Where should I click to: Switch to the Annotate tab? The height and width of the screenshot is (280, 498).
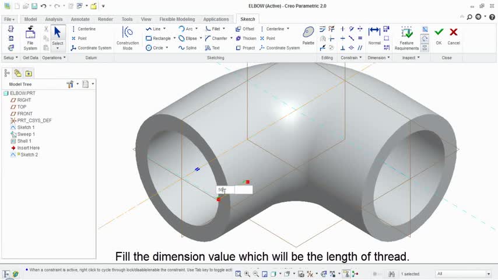pyautogui.click(x=80, y=19)
